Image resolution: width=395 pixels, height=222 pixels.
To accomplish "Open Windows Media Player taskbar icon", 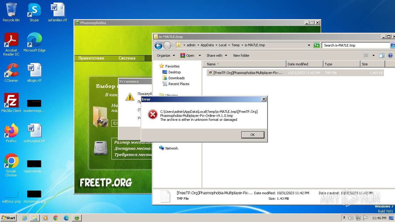I will point(45,218).
